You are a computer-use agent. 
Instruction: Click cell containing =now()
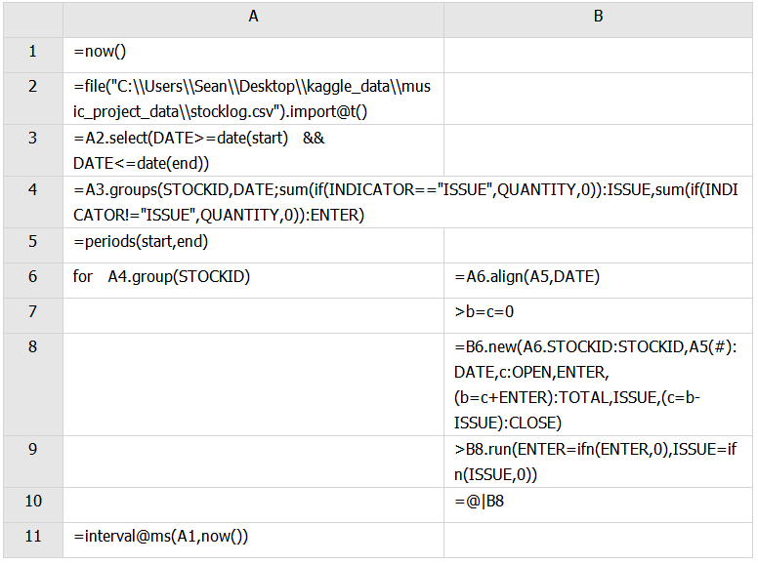tap(253, 55)
